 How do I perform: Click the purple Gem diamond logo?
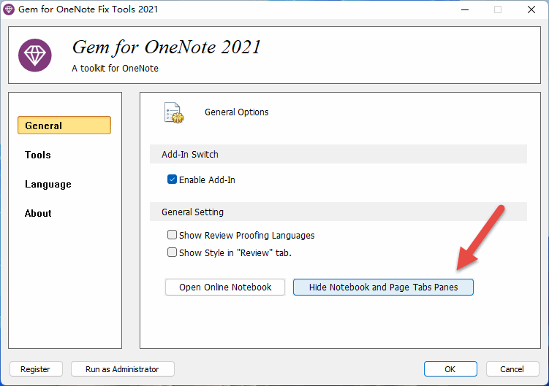(35, 55)
